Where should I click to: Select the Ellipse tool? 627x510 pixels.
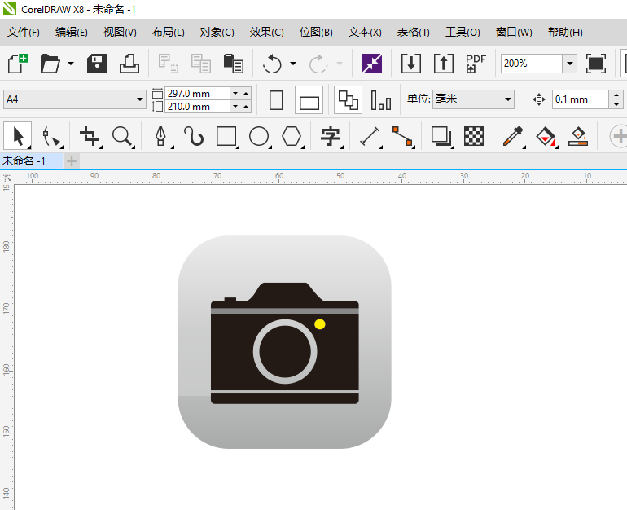(259, 136)
